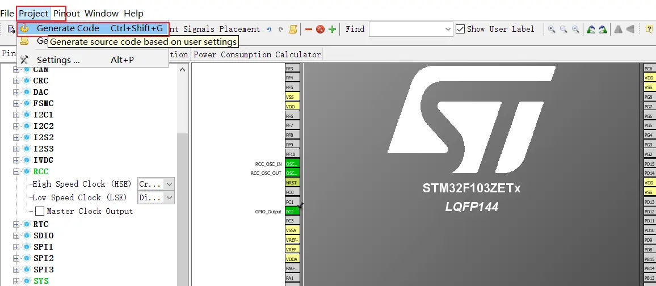Click the blue cube icon beside DAC
This screenshot has height=286, width=656.
pos(27,92)
